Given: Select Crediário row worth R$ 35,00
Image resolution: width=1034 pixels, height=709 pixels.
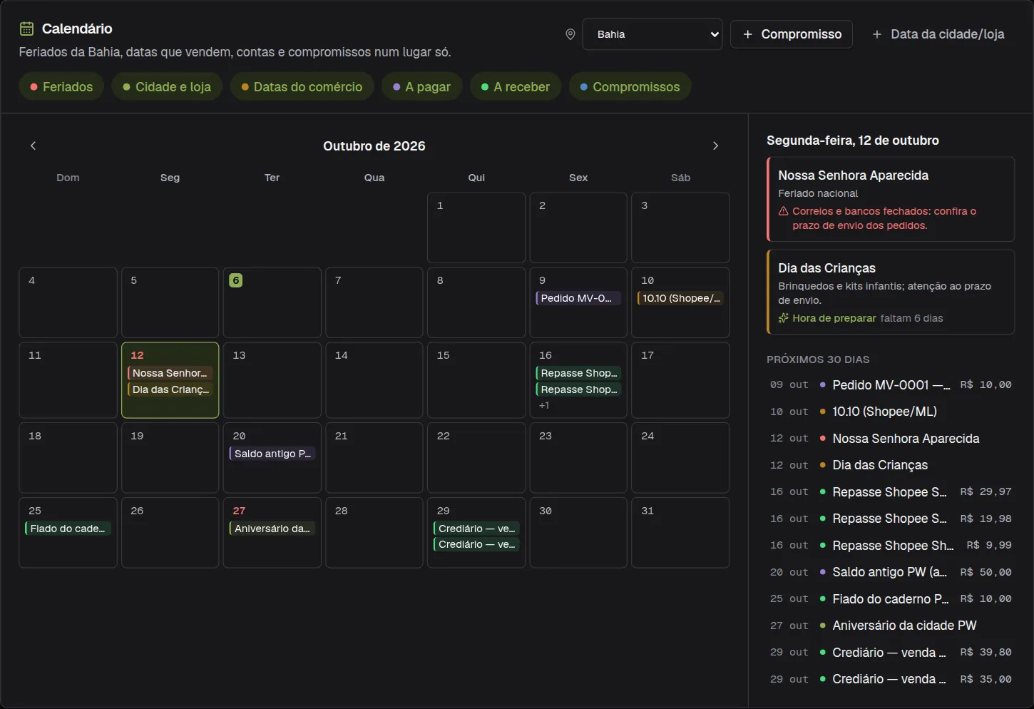Looking at the screenshot, I should (891, 679).
